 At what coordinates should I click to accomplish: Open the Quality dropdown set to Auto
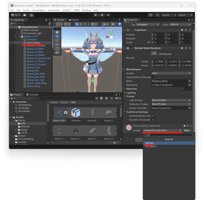click(x=171, y=73)
